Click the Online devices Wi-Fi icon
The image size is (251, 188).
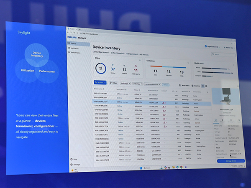[113, 65]
